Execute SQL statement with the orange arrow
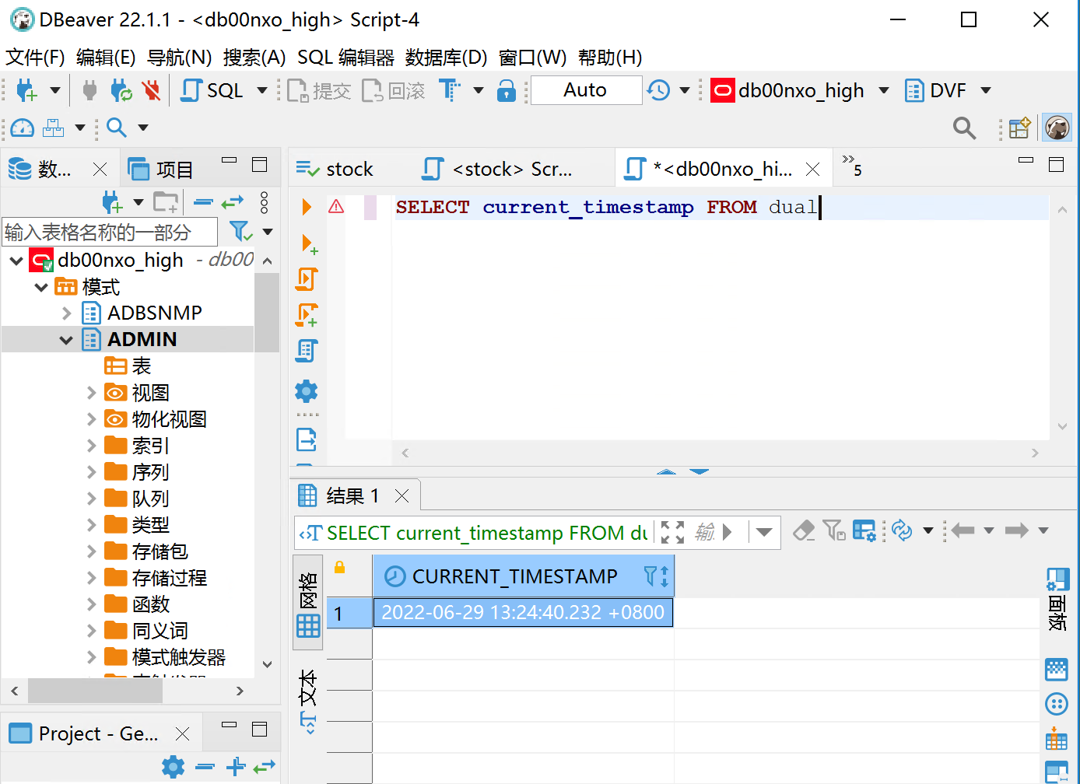1080x784 pixels. [307, 207]
